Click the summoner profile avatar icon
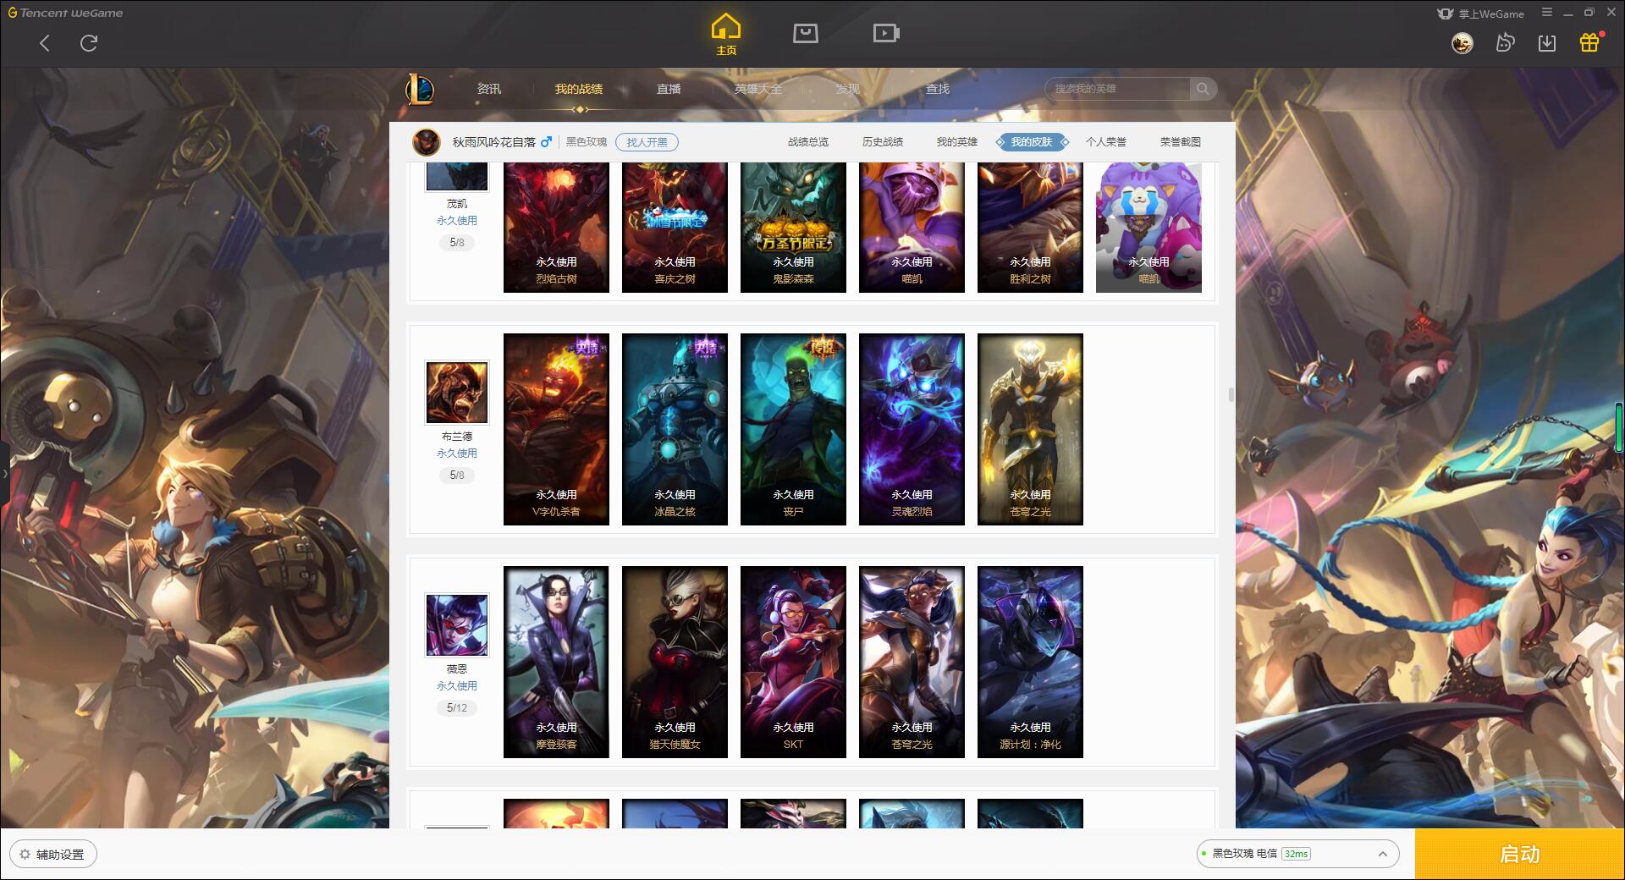Viewport: 1625px width, 880px height. [x=427, y=142]
